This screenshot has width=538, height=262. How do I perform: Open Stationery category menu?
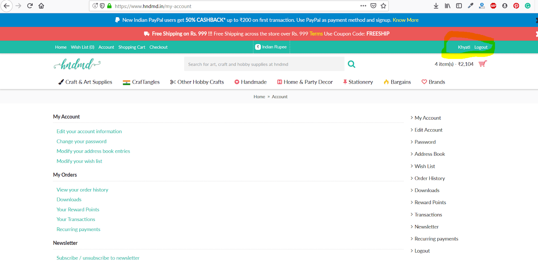(358, 82)
